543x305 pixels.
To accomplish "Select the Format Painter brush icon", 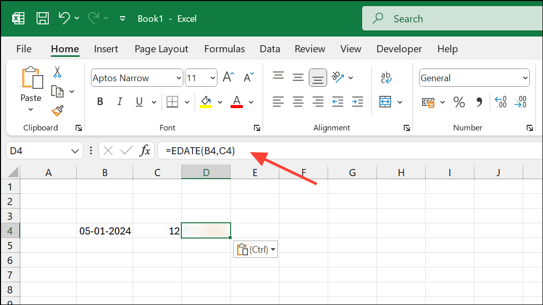I will tap(57, 111).
